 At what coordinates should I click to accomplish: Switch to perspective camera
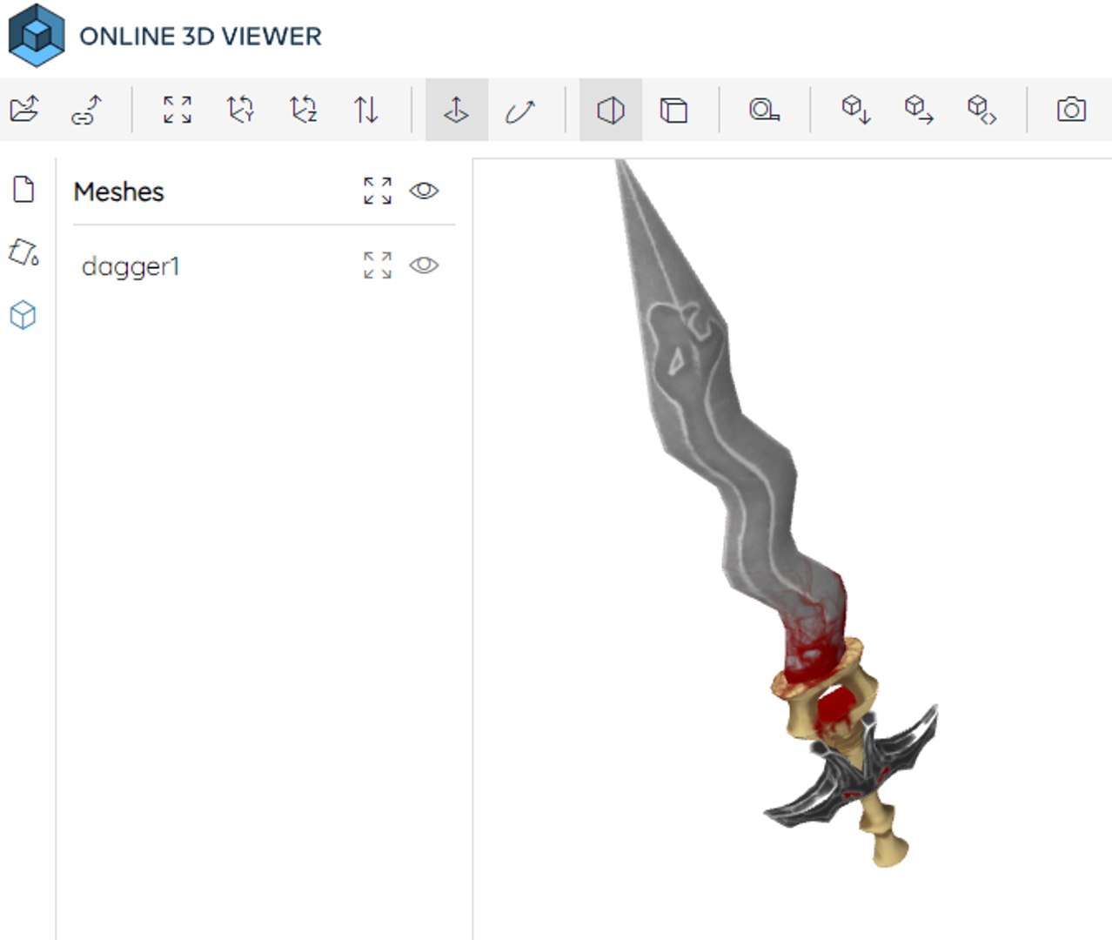click(x=611, y=110)
